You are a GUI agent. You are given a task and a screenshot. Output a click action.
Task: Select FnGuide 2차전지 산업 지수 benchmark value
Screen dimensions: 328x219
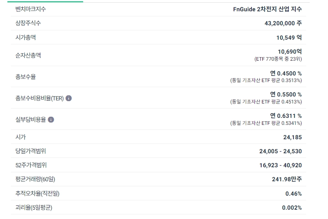(267, 9)
